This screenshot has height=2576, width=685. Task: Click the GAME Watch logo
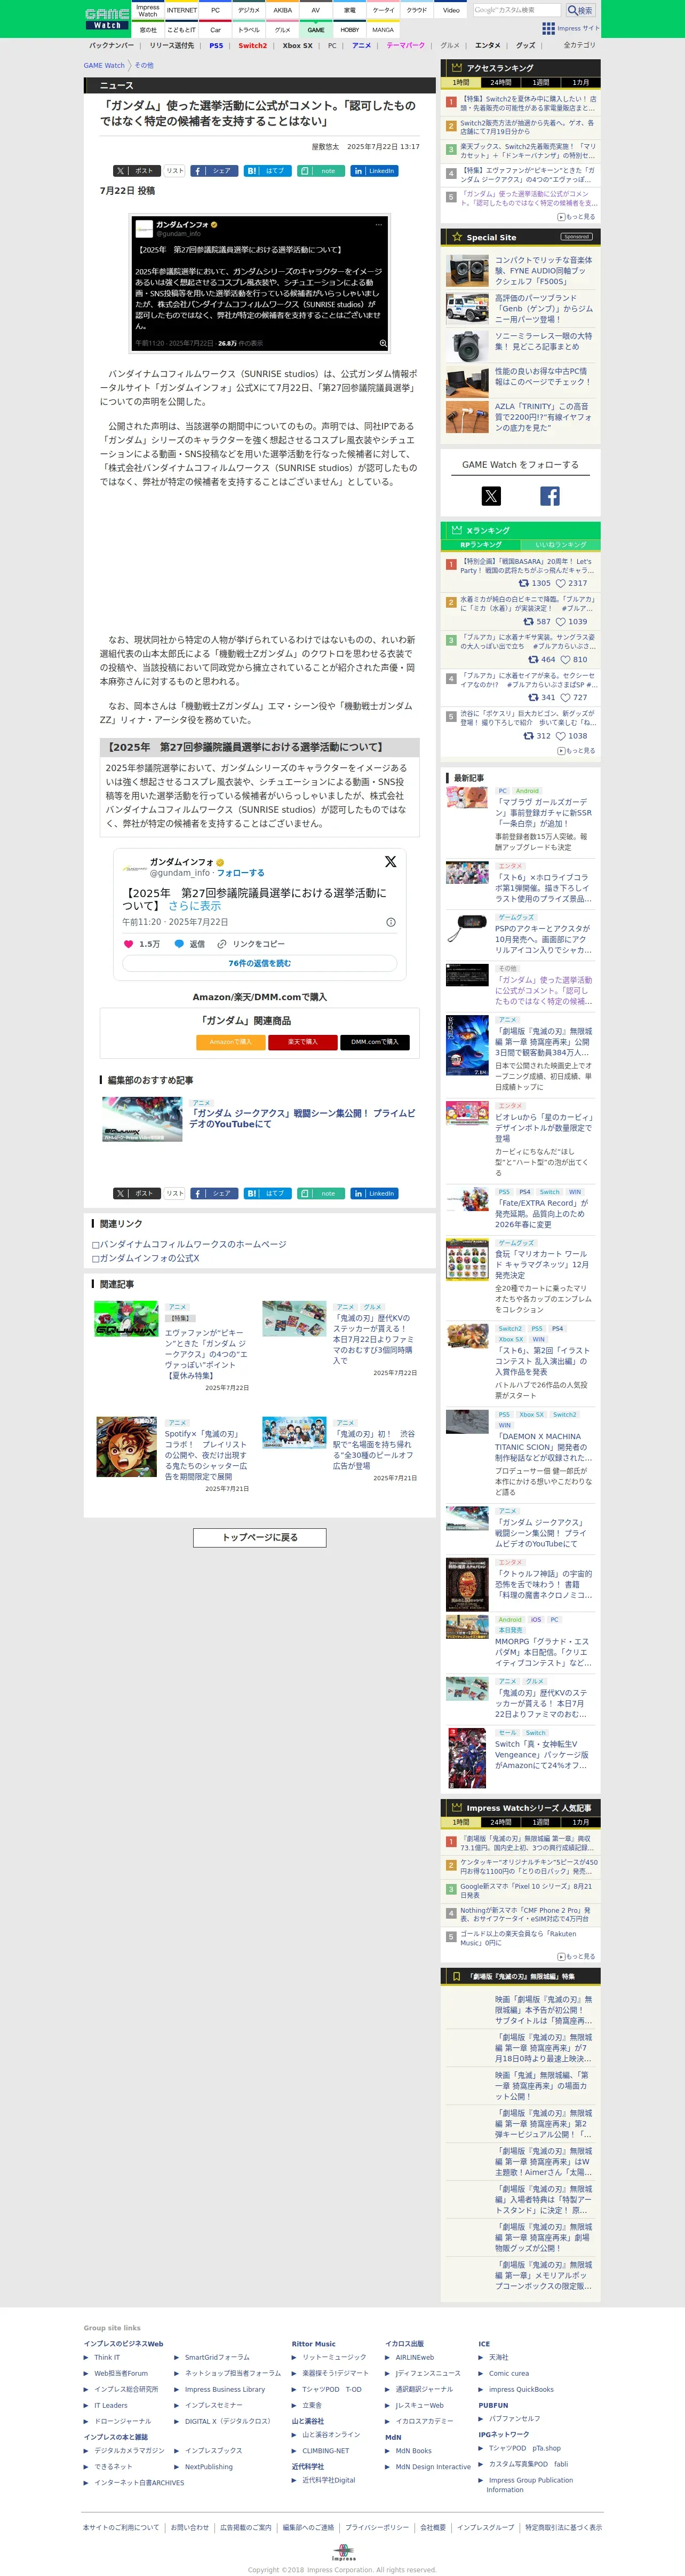pos(107,18)
